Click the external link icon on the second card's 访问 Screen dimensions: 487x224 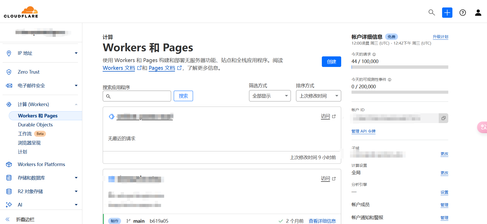pos(334,179)
